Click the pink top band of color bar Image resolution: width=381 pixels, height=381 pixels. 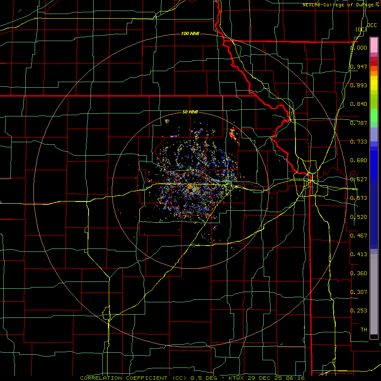374,45
